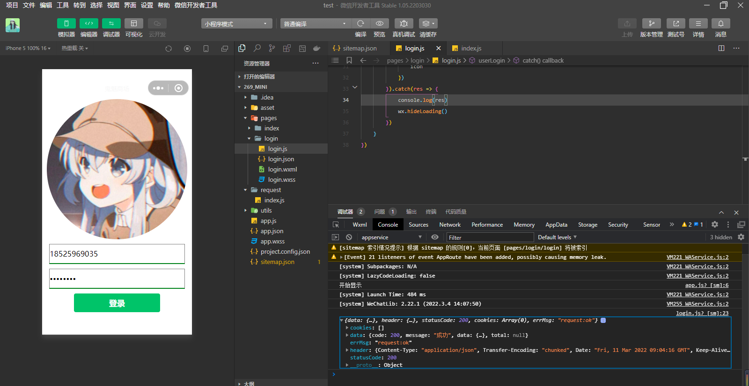Open the source control icon

pyautogui.click(x=272, y=48)
